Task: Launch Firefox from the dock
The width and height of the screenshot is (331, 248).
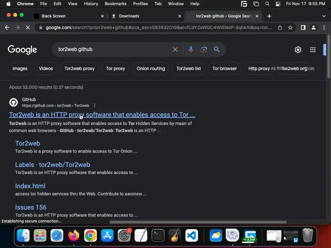Action: pos(74,235)
